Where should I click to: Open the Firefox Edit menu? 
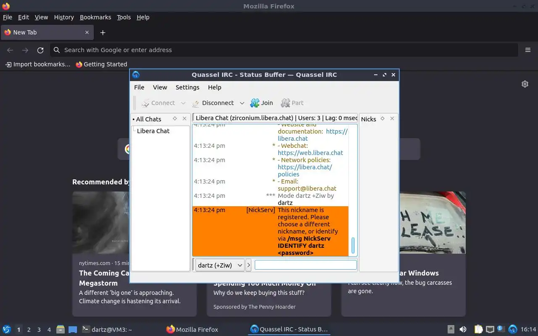24,17
